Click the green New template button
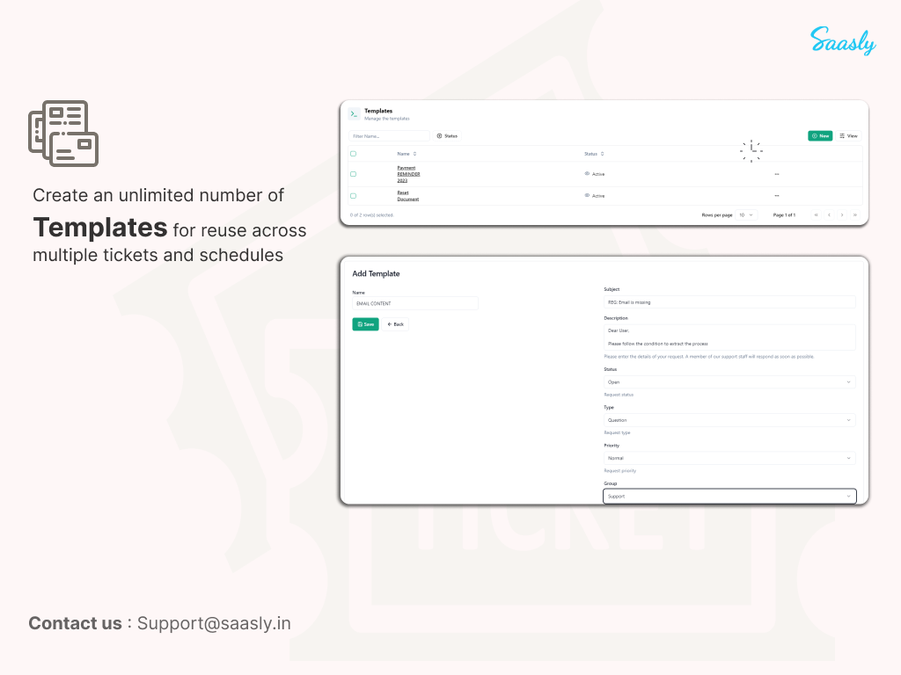901x675 pixels. [820, 136]
